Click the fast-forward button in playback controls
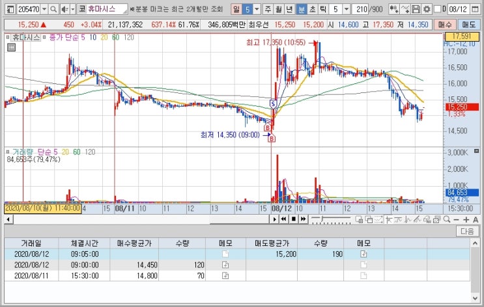Screen dimensions: 484x307 click(303, 219)
